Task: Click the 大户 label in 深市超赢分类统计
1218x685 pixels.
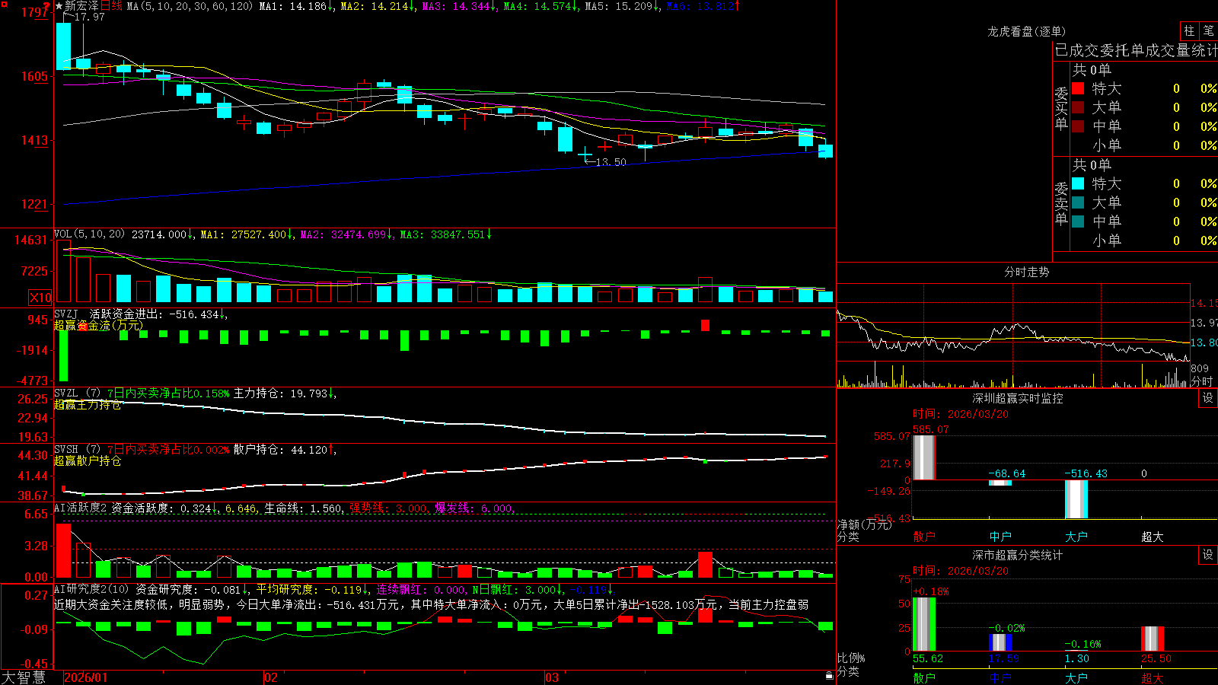Action: (1076, 678)
